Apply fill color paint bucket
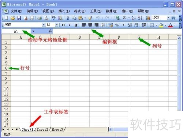The height and width of the screenshot is (138, 183). pos(161,25)
